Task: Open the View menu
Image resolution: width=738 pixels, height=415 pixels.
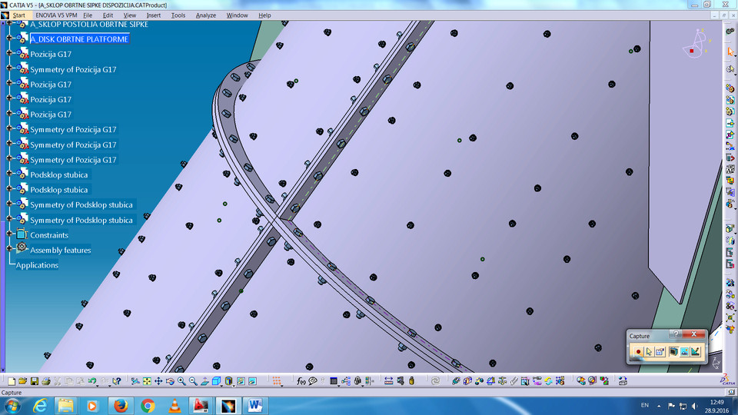Action: pos(129,15)
